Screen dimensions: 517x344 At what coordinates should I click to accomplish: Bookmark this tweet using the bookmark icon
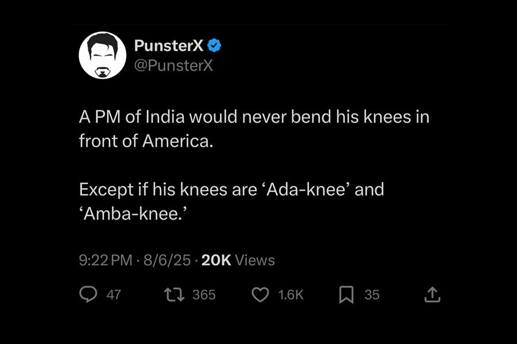pyautogui.click(x=346, y=295)
